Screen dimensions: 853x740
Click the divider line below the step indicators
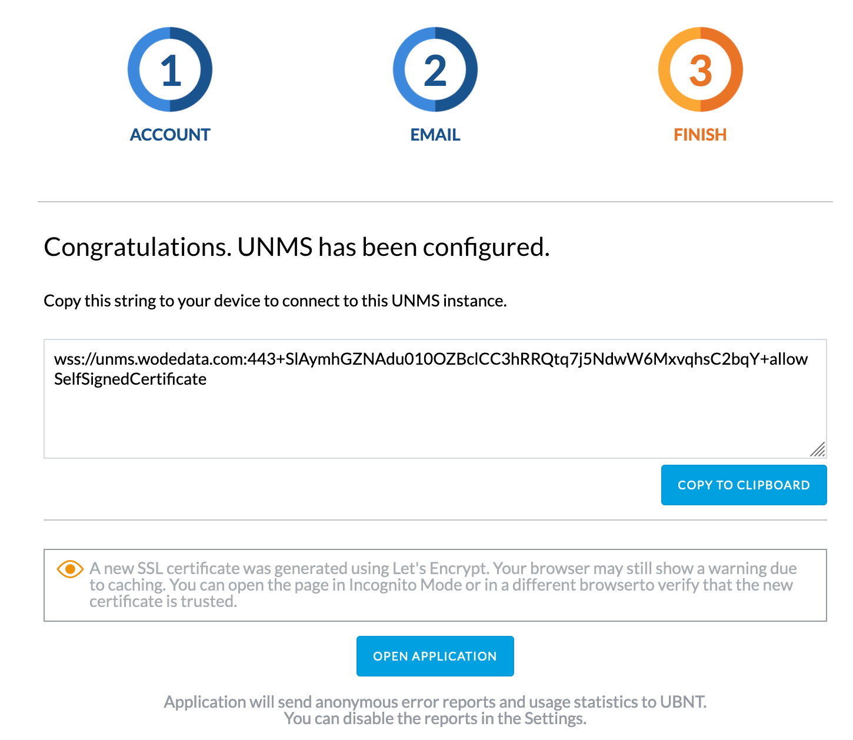[435, 202]
